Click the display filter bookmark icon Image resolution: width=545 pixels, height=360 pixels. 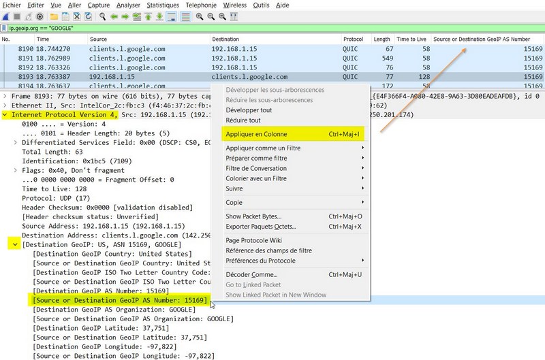[4, 28]
